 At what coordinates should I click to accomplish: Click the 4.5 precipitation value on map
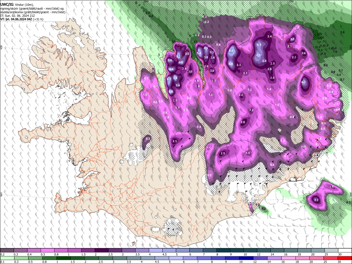point(231,64)
